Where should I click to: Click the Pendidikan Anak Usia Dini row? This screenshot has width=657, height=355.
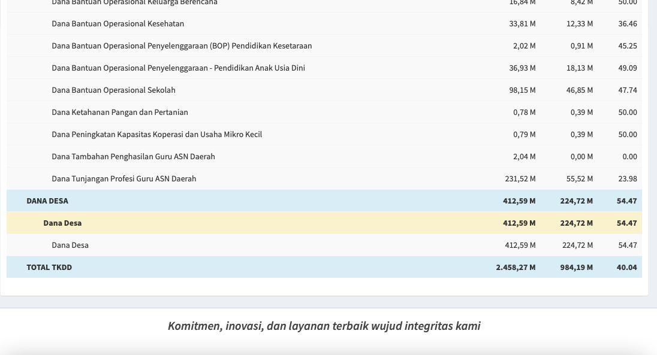pyautogui.click(x=178, y=68)
